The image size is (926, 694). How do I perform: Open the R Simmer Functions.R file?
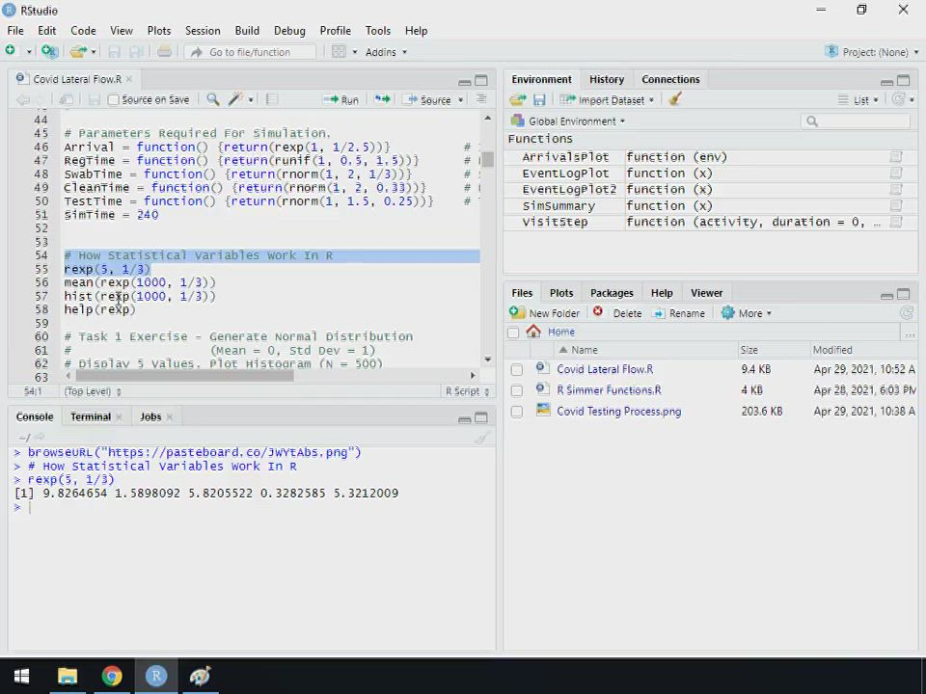click(x=609, y=390)
